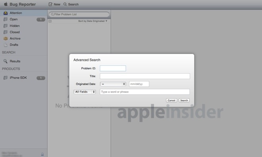Click the Title input field
262x157 pixels.
(145, 76)
